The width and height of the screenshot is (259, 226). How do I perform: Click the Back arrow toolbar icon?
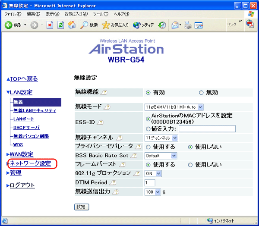point(9,25)
